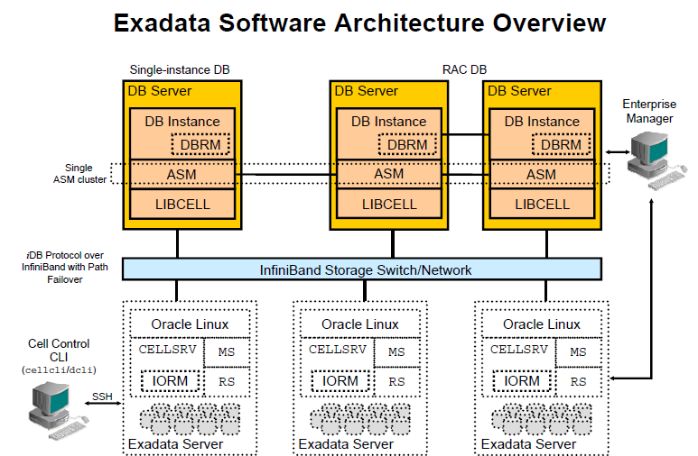Click MS box in right Exadata Server
The image size is (698, 456).
tap(578, 352)
